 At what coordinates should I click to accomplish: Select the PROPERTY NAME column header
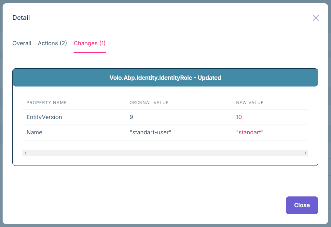[47, 102]
